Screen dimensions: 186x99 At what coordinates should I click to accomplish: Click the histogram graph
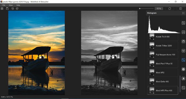pos(164,25)
